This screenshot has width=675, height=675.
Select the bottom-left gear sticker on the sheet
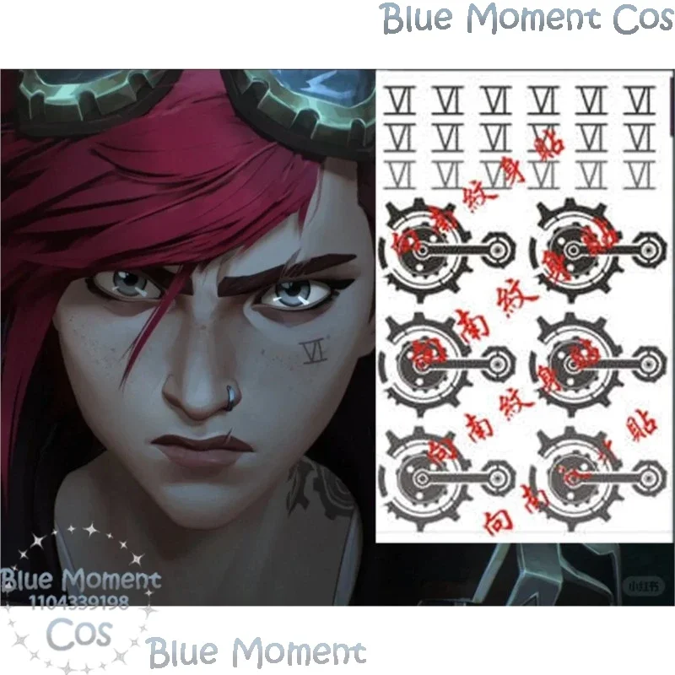tap(446, 478)
